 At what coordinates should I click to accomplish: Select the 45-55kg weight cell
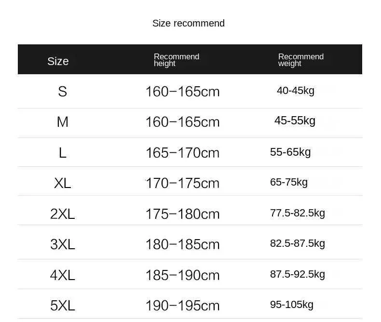click(295, 121)
